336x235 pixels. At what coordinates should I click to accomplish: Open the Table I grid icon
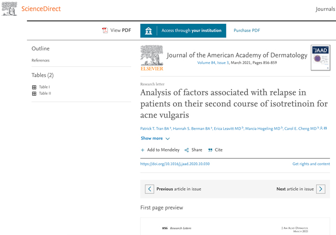tap(34, 87)
